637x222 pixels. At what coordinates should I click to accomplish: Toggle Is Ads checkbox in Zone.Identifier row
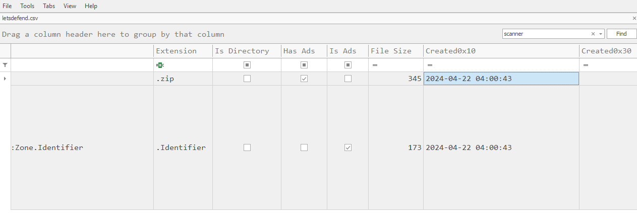(x=348, y=147)
